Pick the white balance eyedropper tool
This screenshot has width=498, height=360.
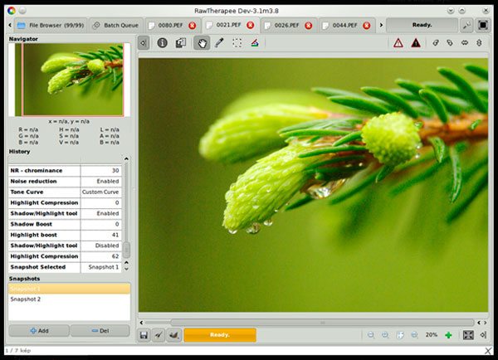point(219,43)
